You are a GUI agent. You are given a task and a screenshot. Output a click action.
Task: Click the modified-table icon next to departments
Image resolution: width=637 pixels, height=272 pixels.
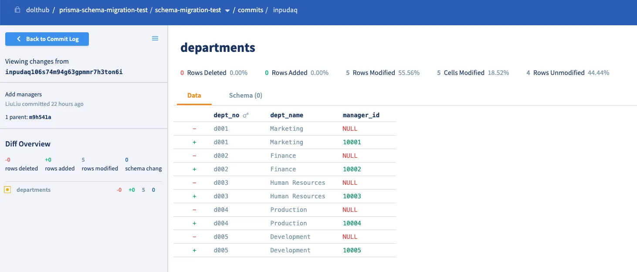pyautogui.click(x=7, y=190)
